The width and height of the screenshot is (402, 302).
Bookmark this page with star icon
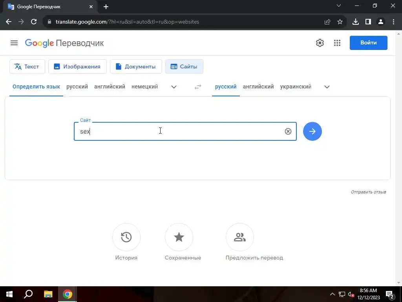[x=340, y=22]
